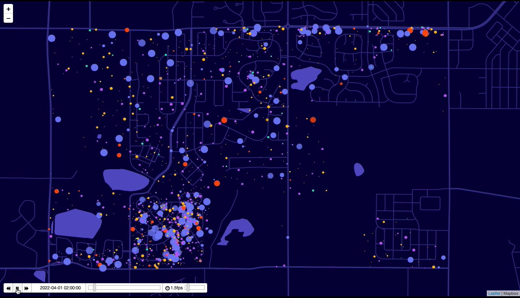Click the 2022-04-01 02:00:00 timestamp display

pos(60,288)
